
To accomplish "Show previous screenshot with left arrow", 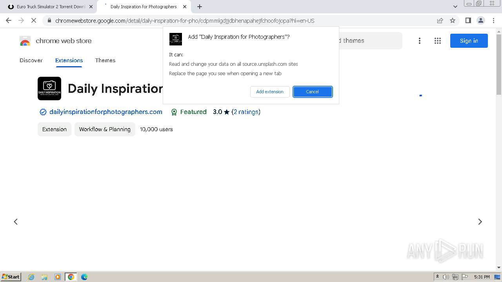I will (16, 222).
